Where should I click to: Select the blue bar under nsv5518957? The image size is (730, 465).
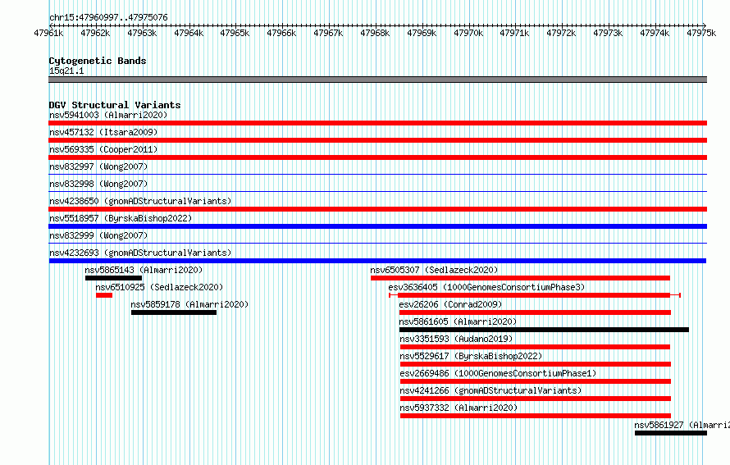(x=377, y=226)
